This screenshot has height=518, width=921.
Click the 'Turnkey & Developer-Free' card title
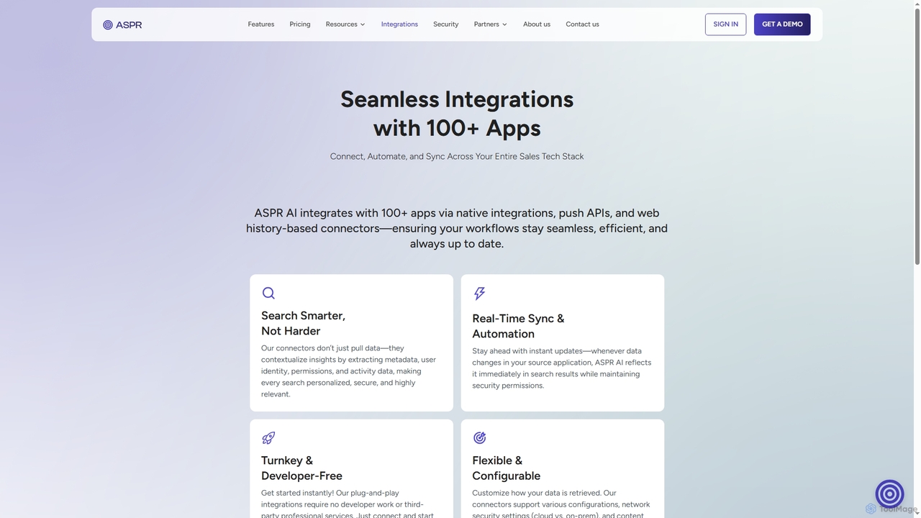pyautogui.click(x=301, y=468)
